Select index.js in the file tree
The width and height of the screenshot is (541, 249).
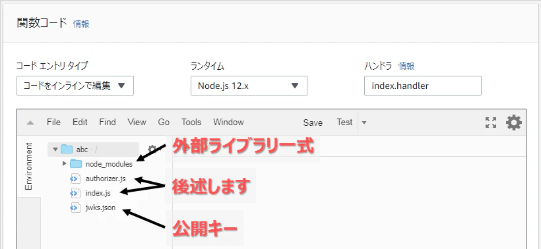tap(98, 193)
